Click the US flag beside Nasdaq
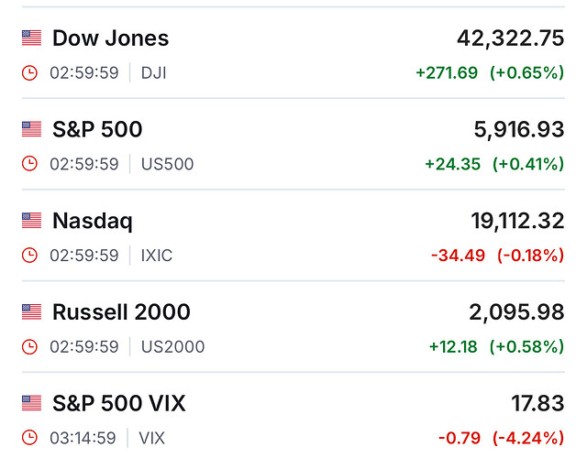The height and width of the screenshot is (458, 587). coord(32,221)
